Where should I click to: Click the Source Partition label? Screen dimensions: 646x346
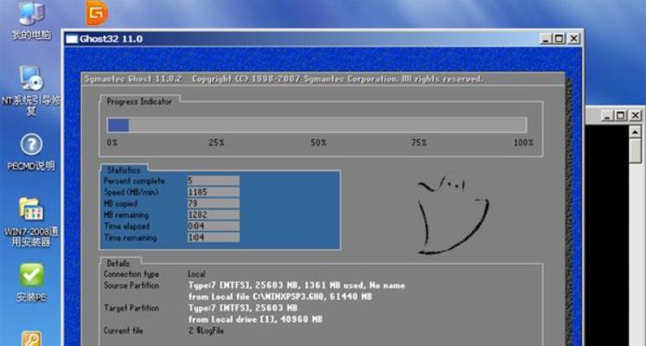coord(131,285)
